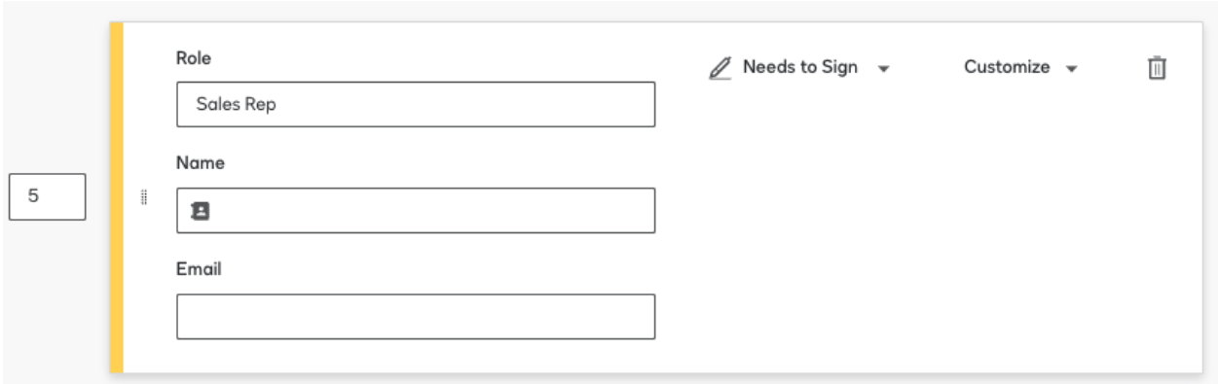Delete recipient with the trash icon
Screen dimensions: 1218x384
tap(1157, 68)
